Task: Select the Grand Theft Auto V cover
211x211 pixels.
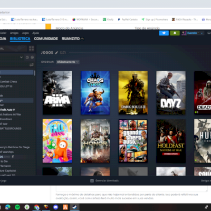Action: point(133,141)
